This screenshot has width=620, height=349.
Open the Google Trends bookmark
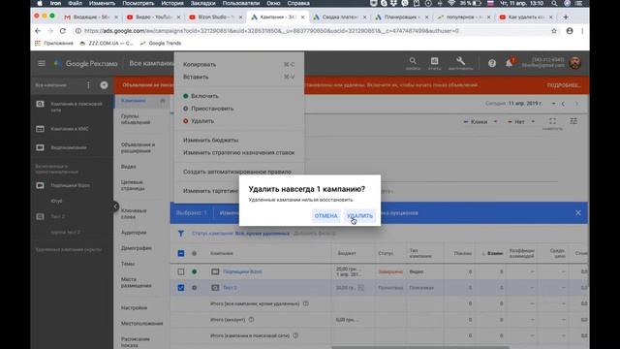point(161,43)
